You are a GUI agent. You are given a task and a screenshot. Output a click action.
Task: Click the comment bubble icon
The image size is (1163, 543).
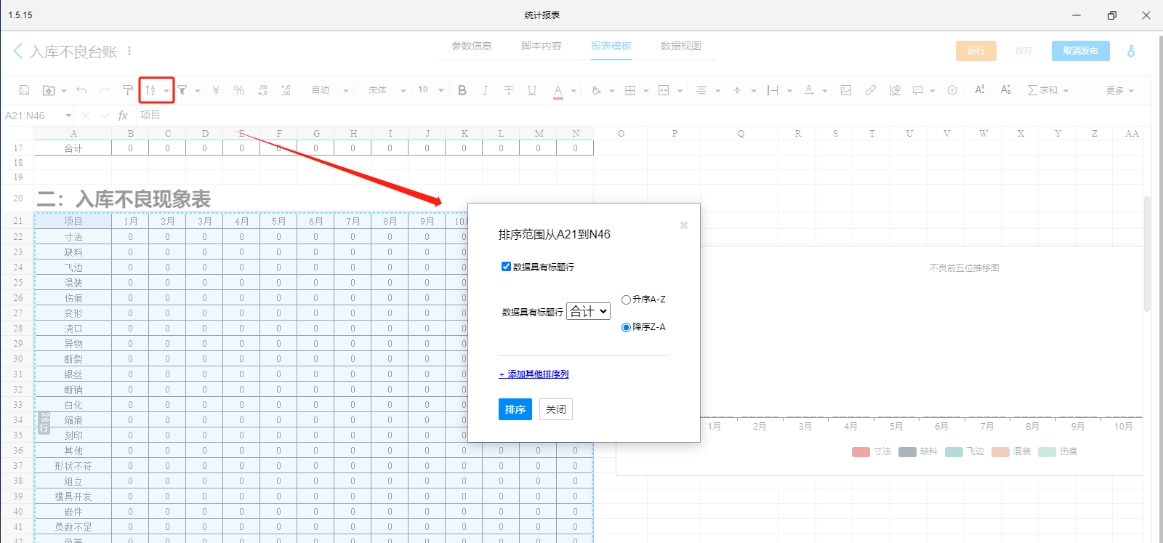click(918, 90)
